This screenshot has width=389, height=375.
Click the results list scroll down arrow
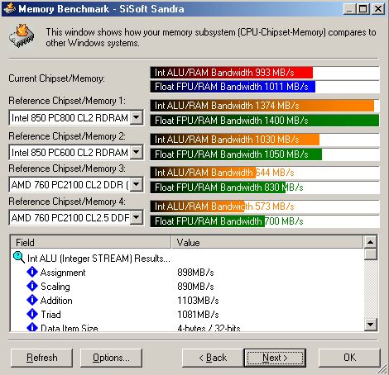(371, 324)
